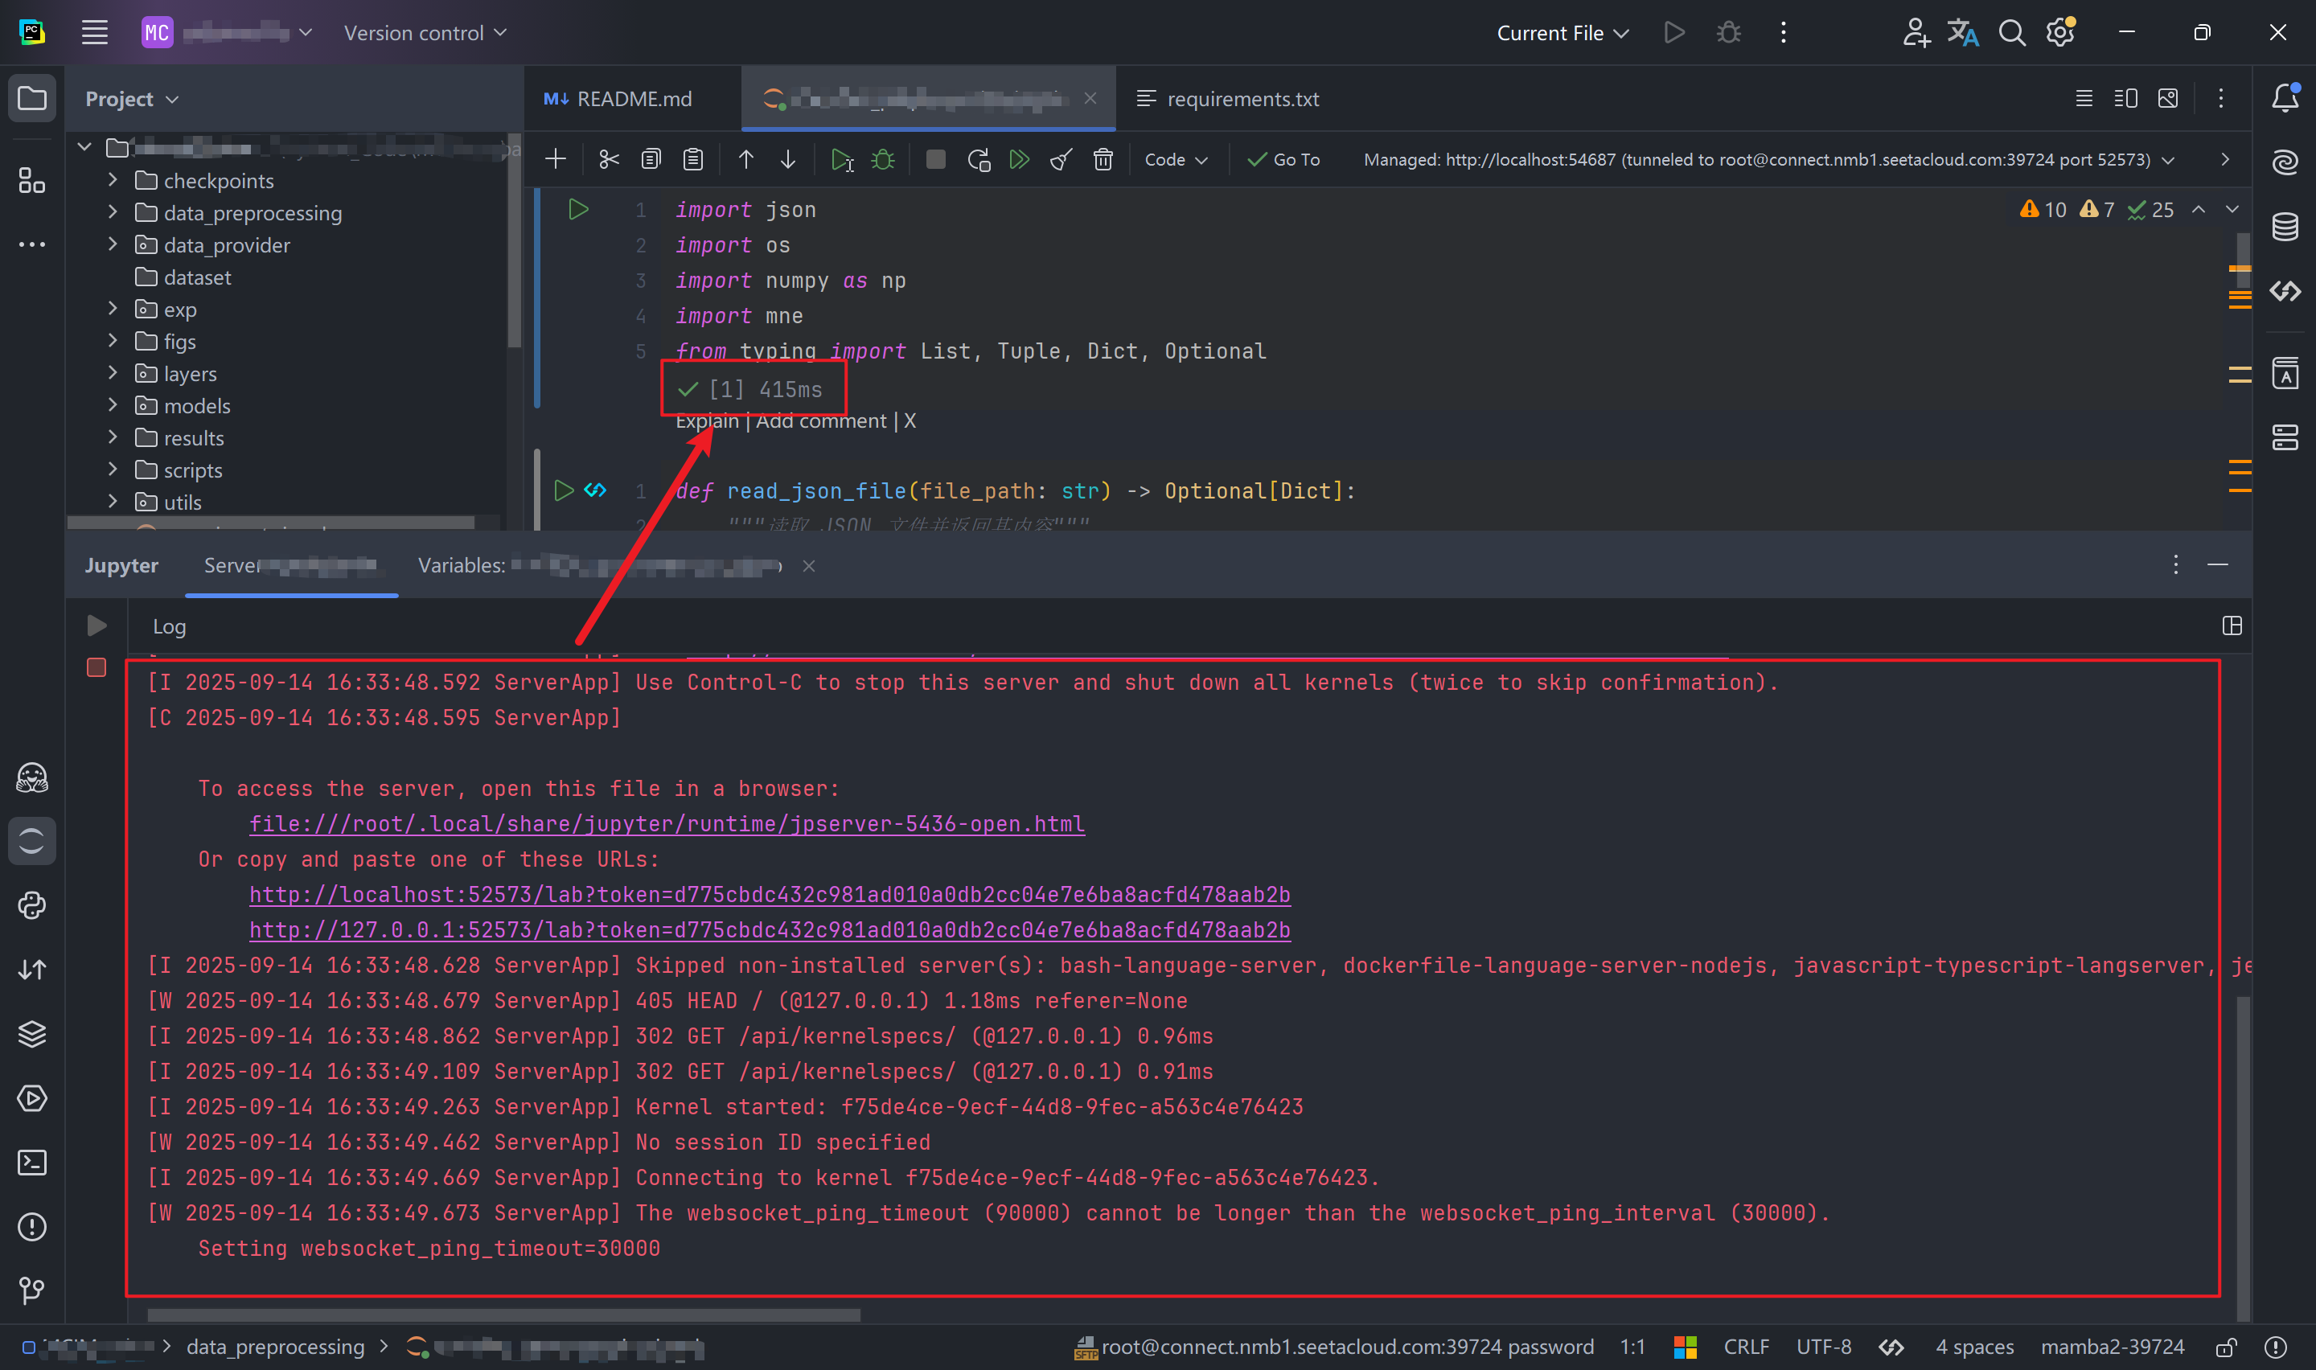Close the Variables tab
Screen dimensions: 2316x1370
coord(809,566)
